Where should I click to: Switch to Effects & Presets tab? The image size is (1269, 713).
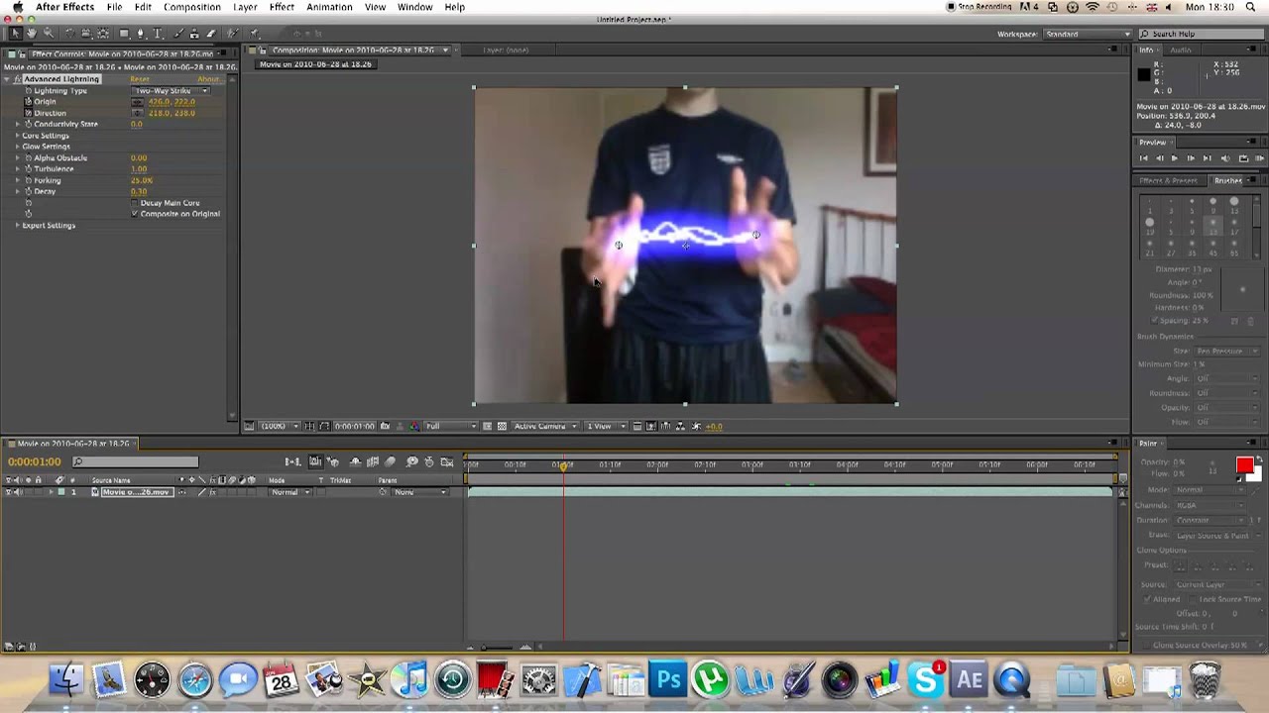tap(1168, 181)
